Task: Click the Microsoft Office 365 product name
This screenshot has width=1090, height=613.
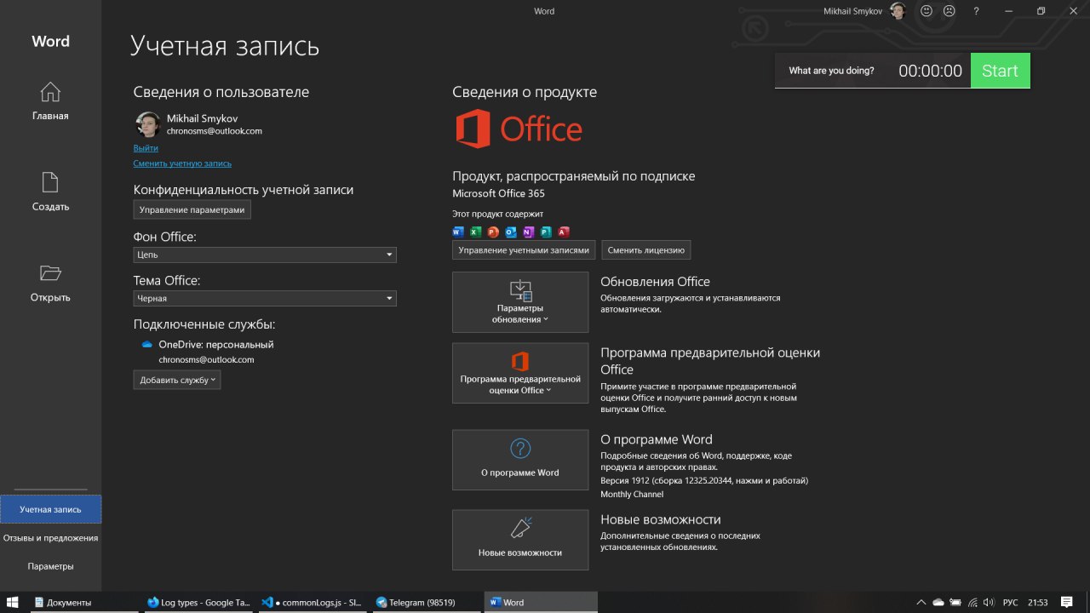Action: (x=498, y=193)
